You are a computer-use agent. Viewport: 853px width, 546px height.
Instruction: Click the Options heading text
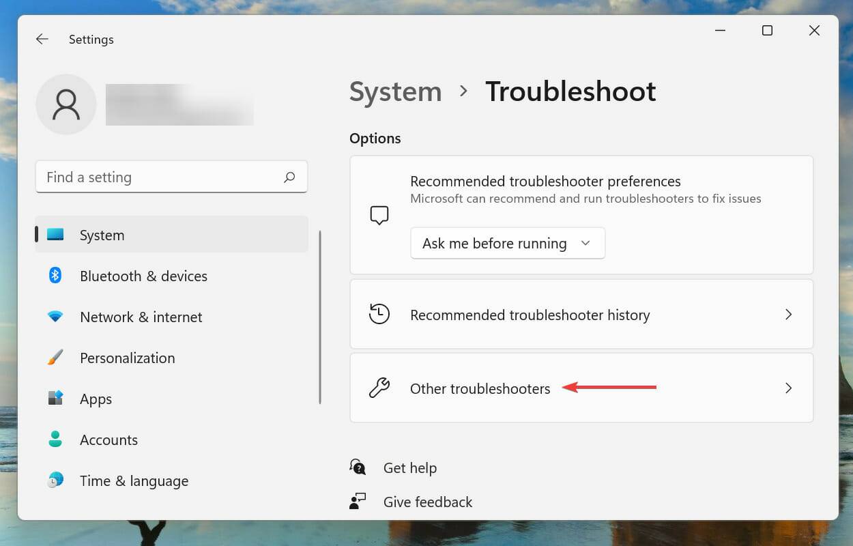coord(375,139)
